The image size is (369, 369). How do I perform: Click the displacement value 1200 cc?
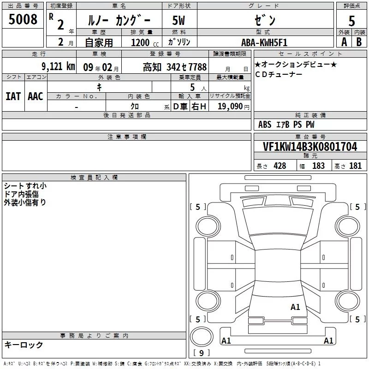145,42
